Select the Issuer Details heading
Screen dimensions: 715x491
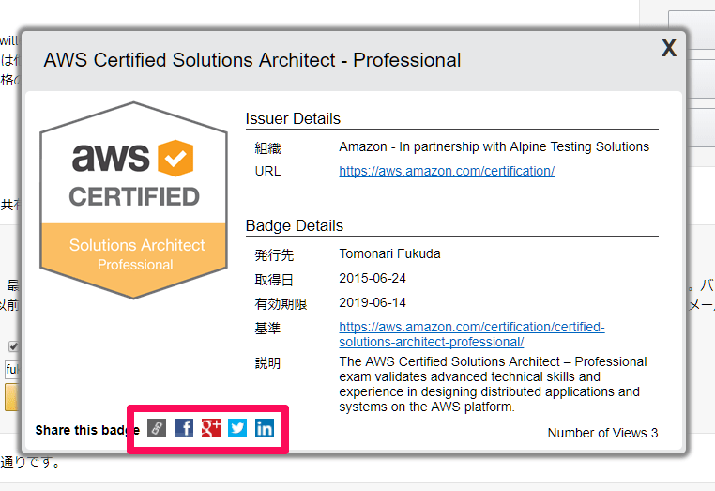click(x=293, y=118)
